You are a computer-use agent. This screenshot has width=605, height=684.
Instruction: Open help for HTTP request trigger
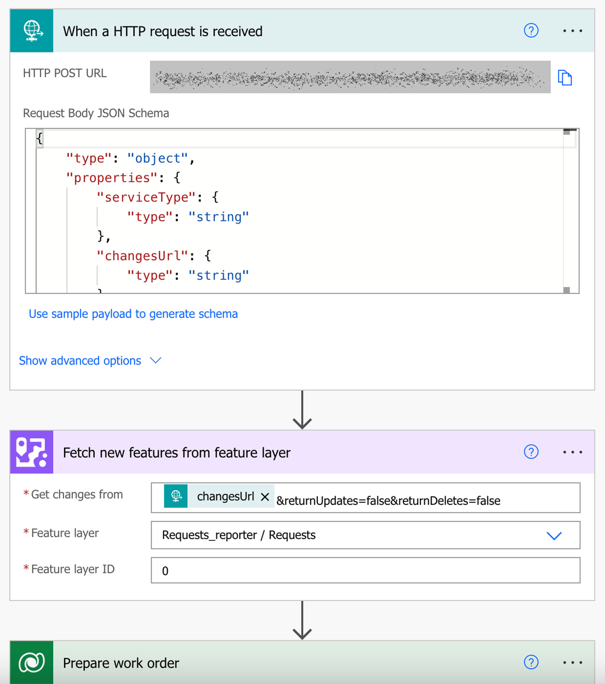[531, 31]
